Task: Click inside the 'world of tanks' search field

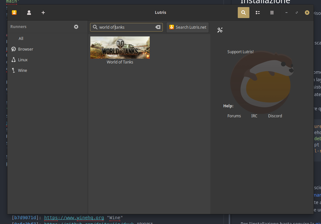Action: 126,27
